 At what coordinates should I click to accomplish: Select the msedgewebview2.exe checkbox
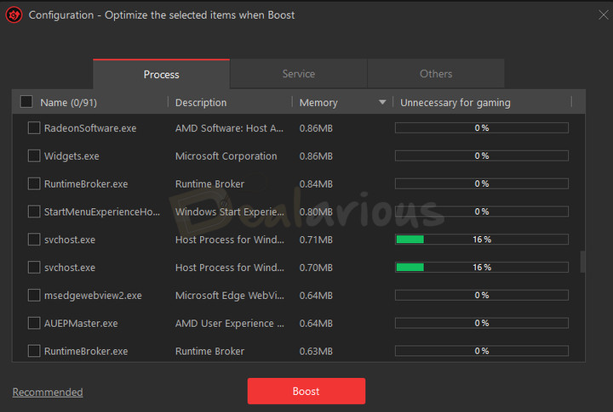click(34, 296)
